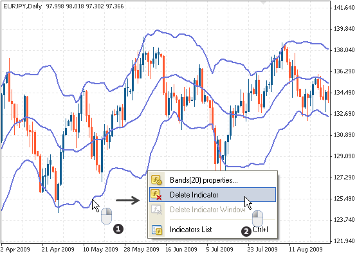Click the price label 138.040
This screenshot has height=256, width=357.
coord(343,50)
